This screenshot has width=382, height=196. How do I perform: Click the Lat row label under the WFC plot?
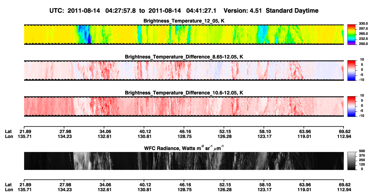[x=8, y=185]
